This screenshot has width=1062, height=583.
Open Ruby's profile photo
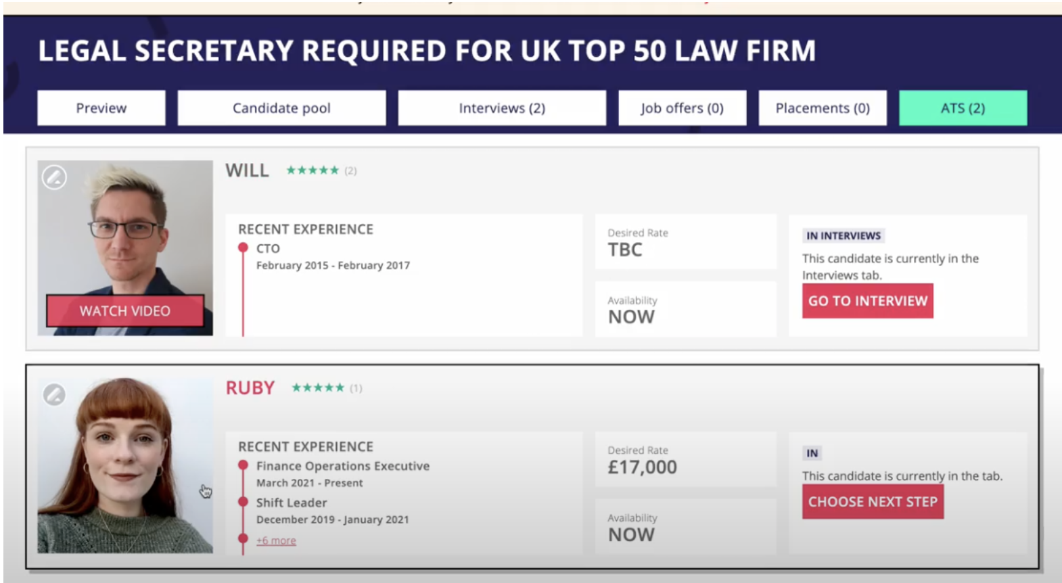125,467
